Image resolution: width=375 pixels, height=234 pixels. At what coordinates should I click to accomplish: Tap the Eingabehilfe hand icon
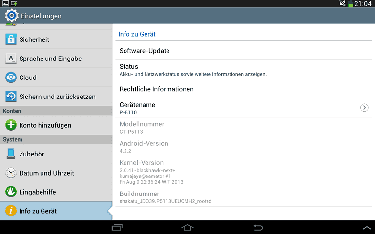[x=11, y=192]
